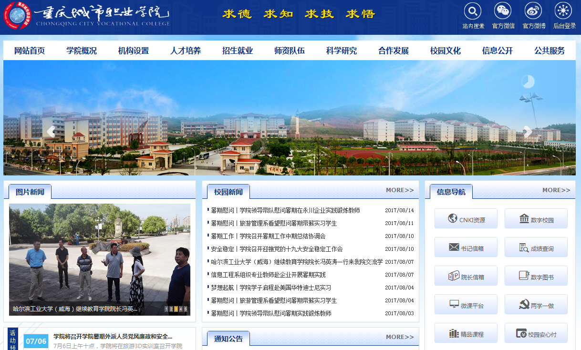Expand MORE>> in the 校园新闻 section
Image resolution: width=581 pixels, height=350 pixels.
click(400, 190)
